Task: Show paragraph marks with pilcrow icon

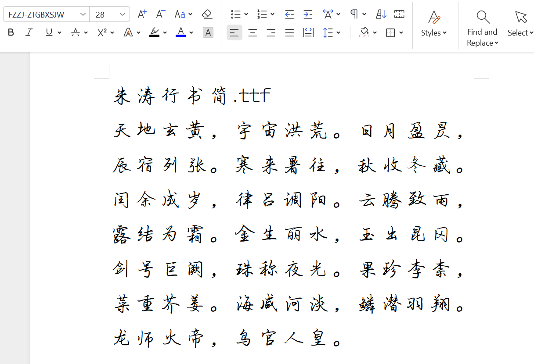Action: coord(354,14)
